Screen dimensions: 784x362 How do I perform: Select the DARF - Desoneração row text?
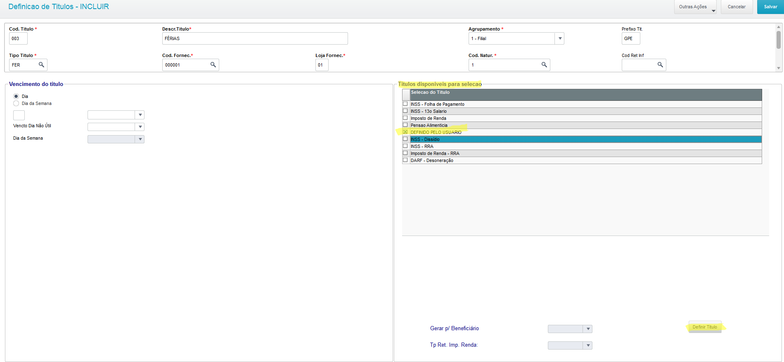point(432,160)
